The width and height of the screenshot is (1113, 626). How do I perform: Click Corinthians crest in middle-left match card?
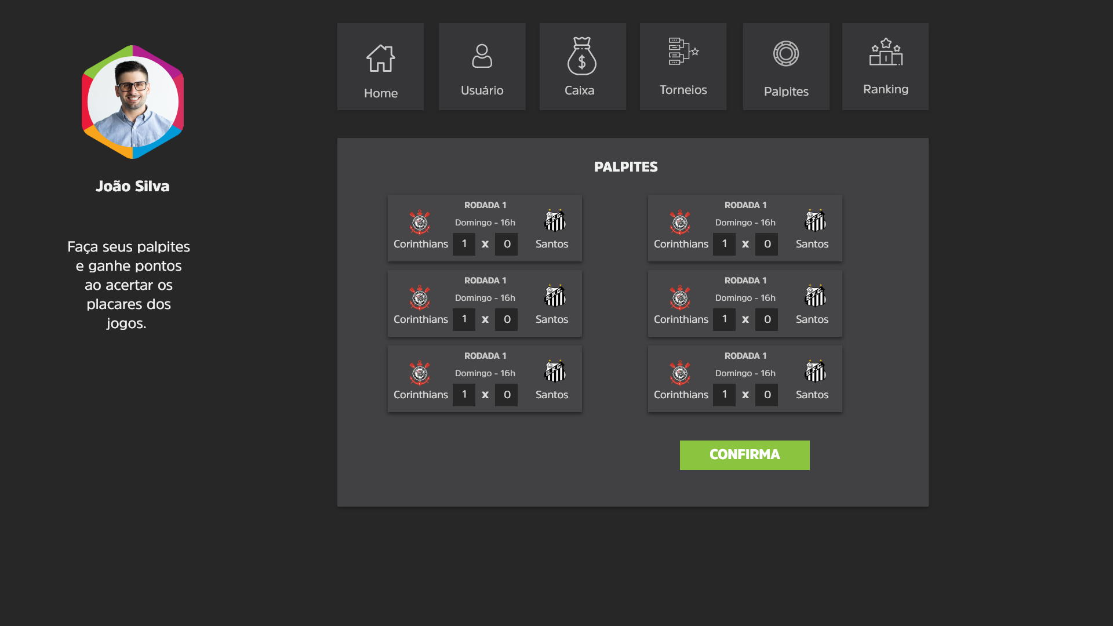click(420, 297)
